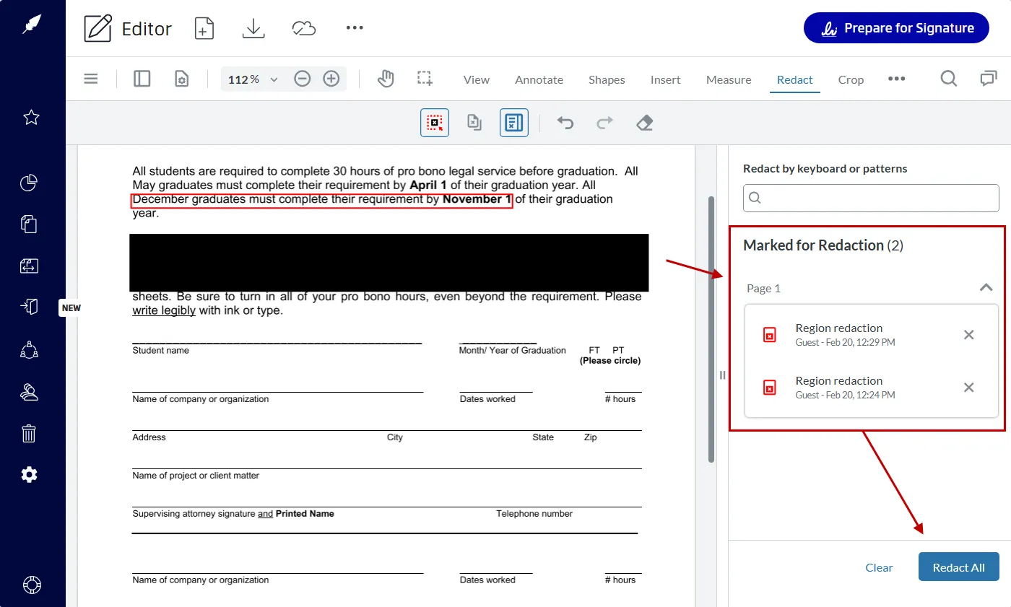Select the pan hand tool
This screenshot has width=1011, height=607.
[386, 79]
